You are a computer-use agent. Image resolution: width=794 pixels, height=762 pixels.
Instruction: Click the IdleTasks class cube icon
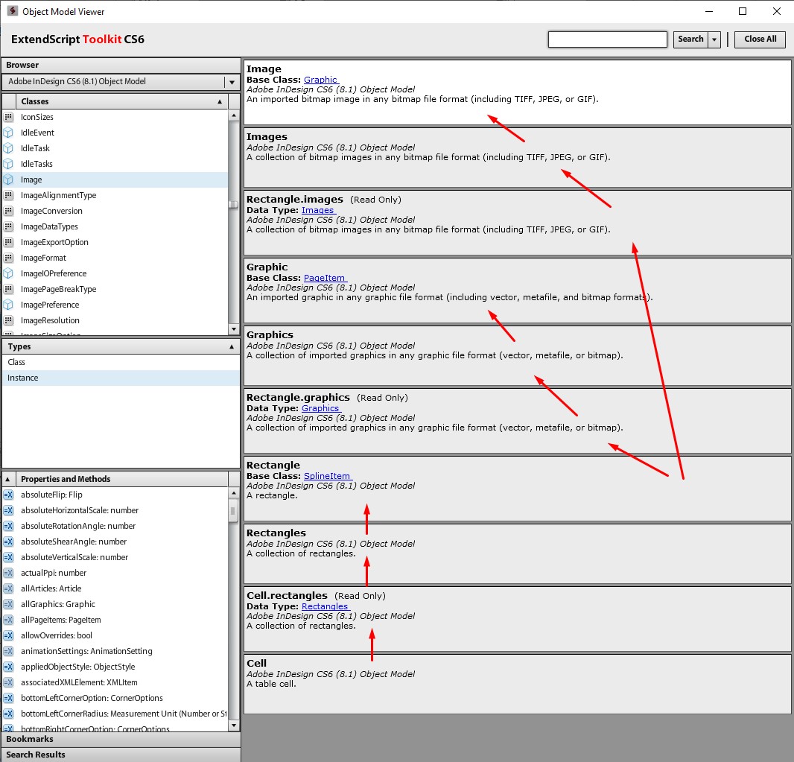click(8, 164)
